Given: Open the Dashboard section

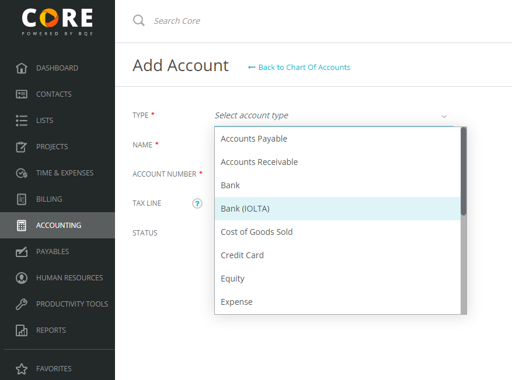Looking at the screenshot, I should click(x=57, y=68).
